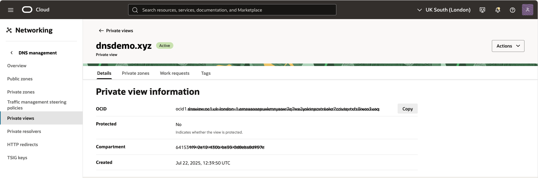Switch to the Private zones tab
Screen dimensions: 538x178
point(135,73)
